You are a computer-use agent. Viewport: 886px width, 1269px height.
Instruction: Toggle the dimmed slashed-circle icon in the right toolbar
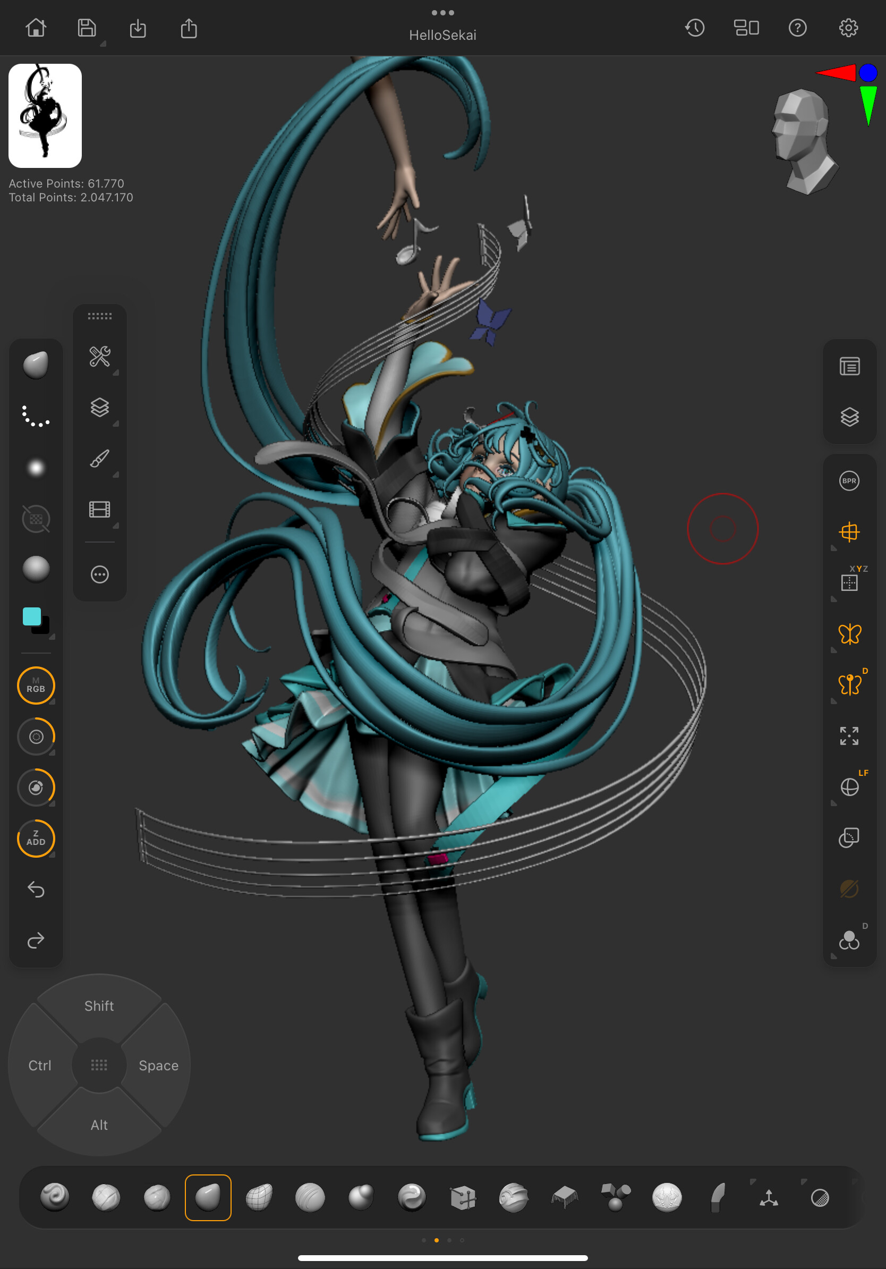[849, 889]
